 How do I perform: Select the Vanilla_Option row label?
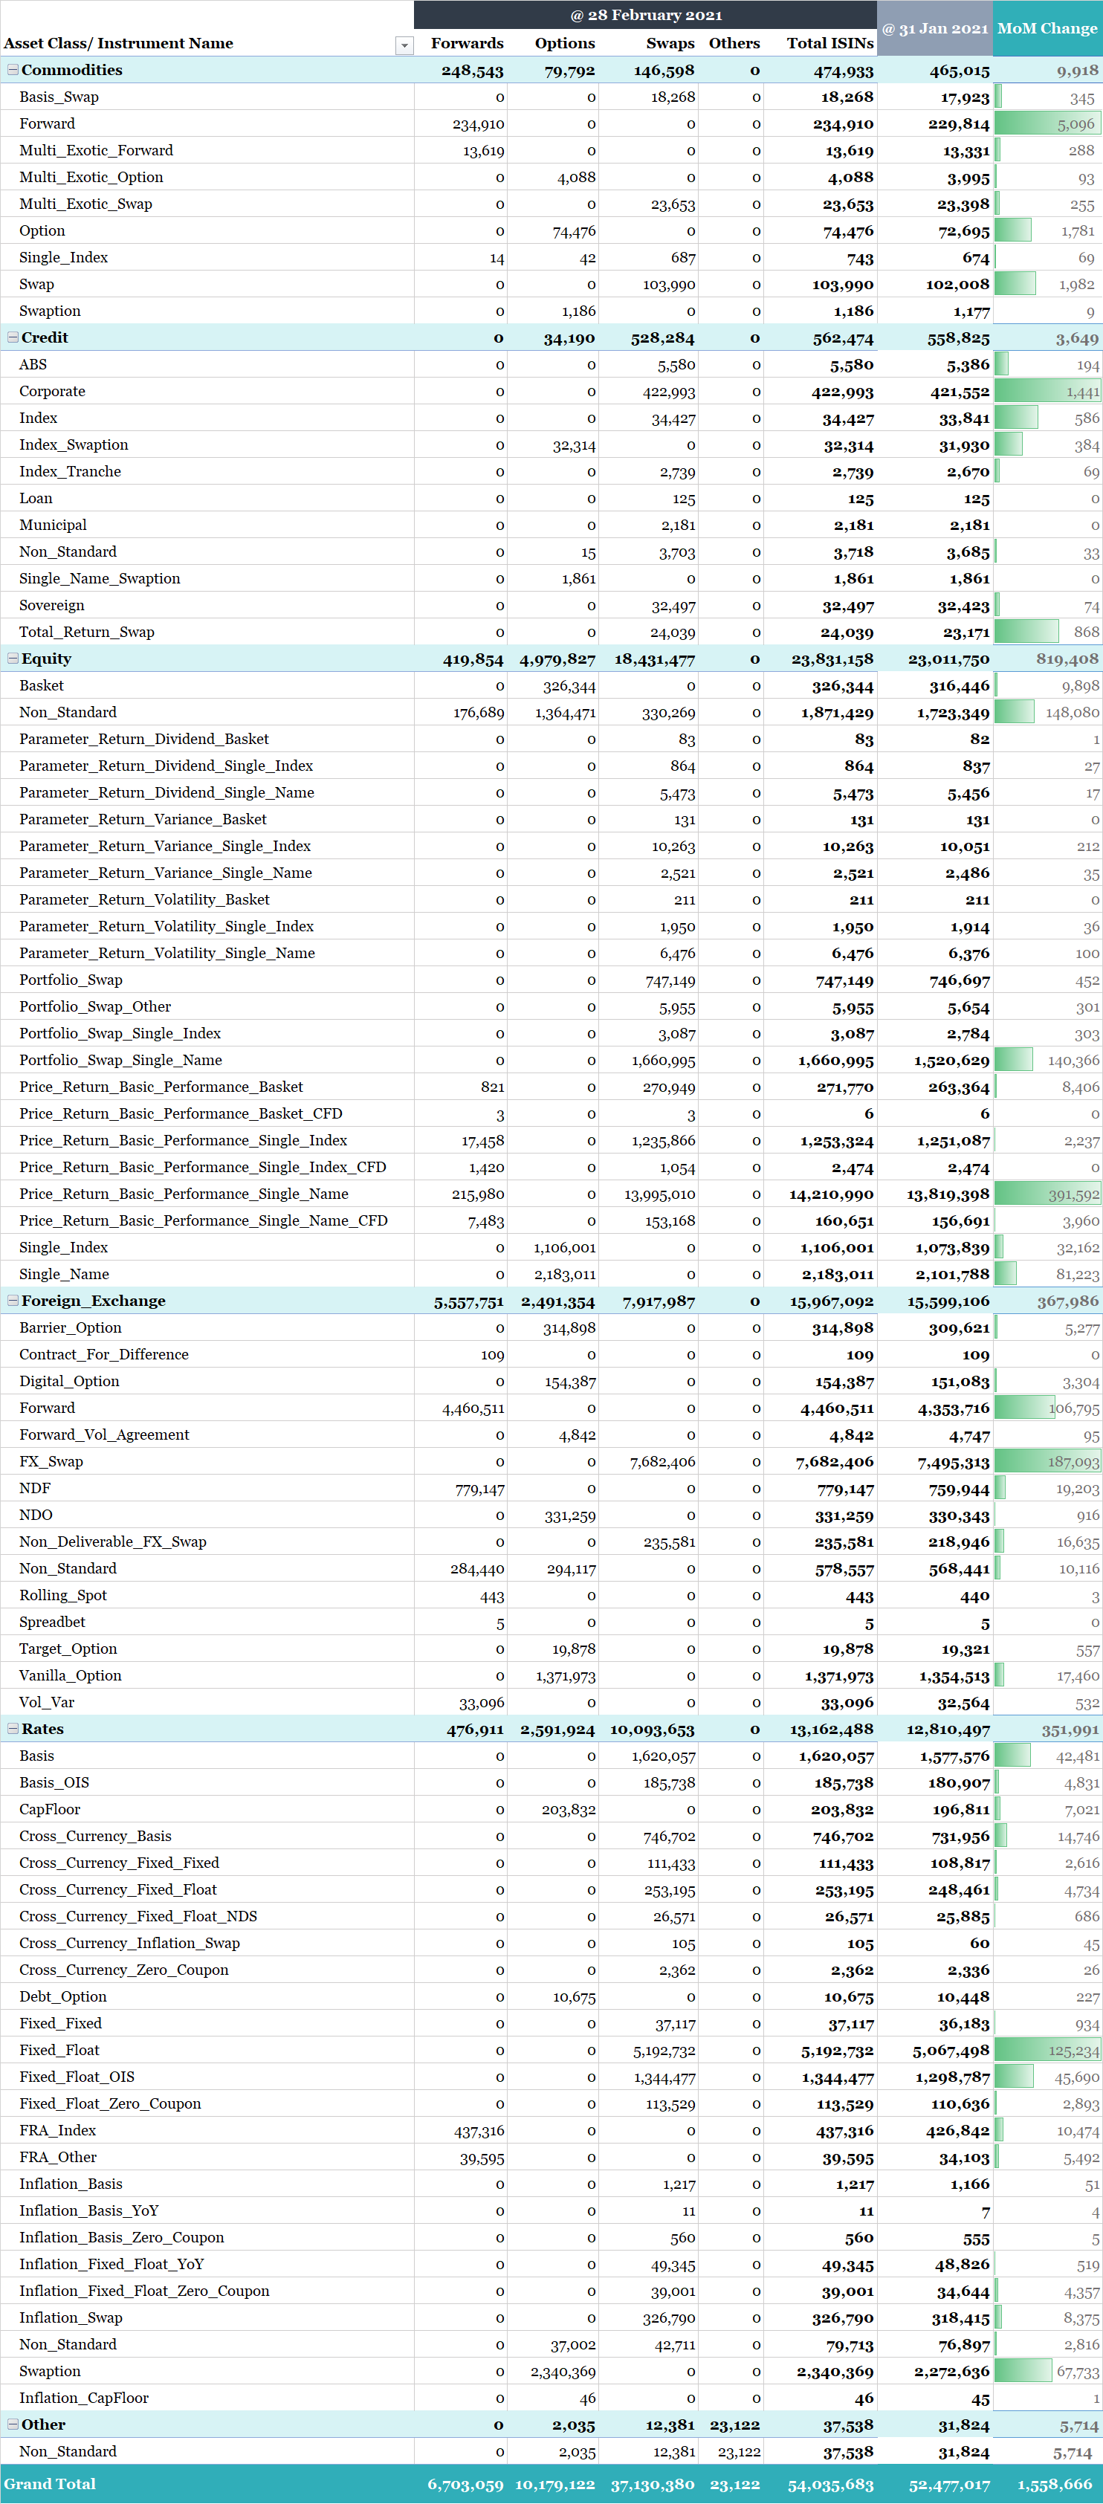[70, 1676]
